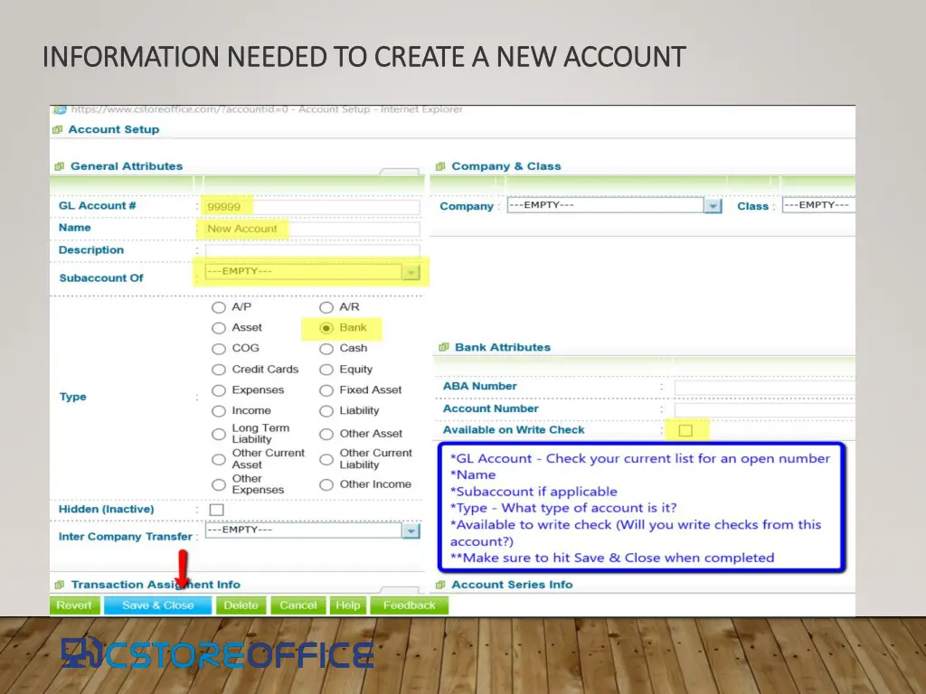
Task: Click the Transaction Assignment Info section icon
Action: [60, 585]
